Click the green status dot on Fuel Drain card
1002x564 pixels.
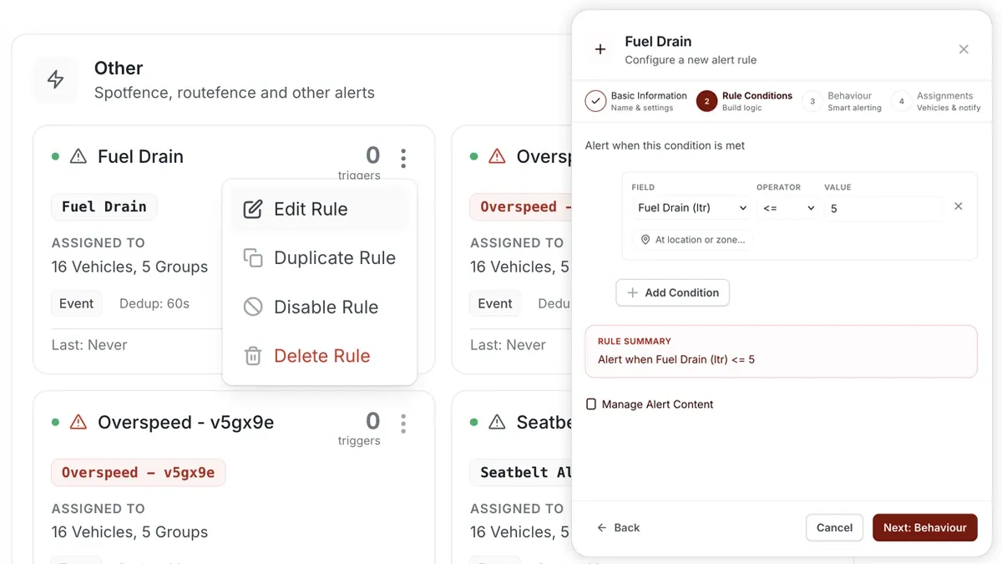56,156
